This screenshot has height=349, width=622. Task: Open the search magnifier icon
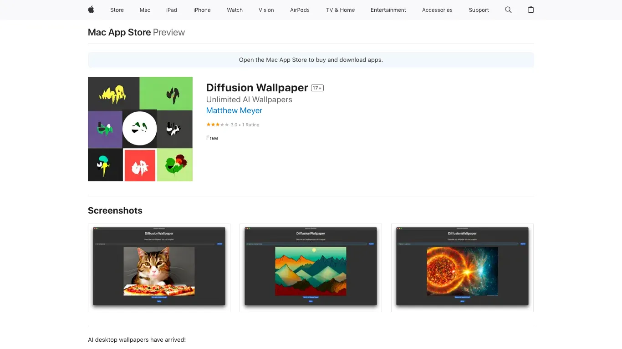508,10
